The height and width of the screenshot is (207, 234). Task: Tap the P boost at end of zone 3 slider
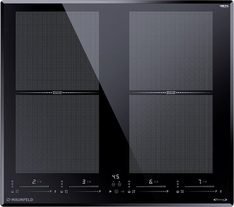(100, 192)
